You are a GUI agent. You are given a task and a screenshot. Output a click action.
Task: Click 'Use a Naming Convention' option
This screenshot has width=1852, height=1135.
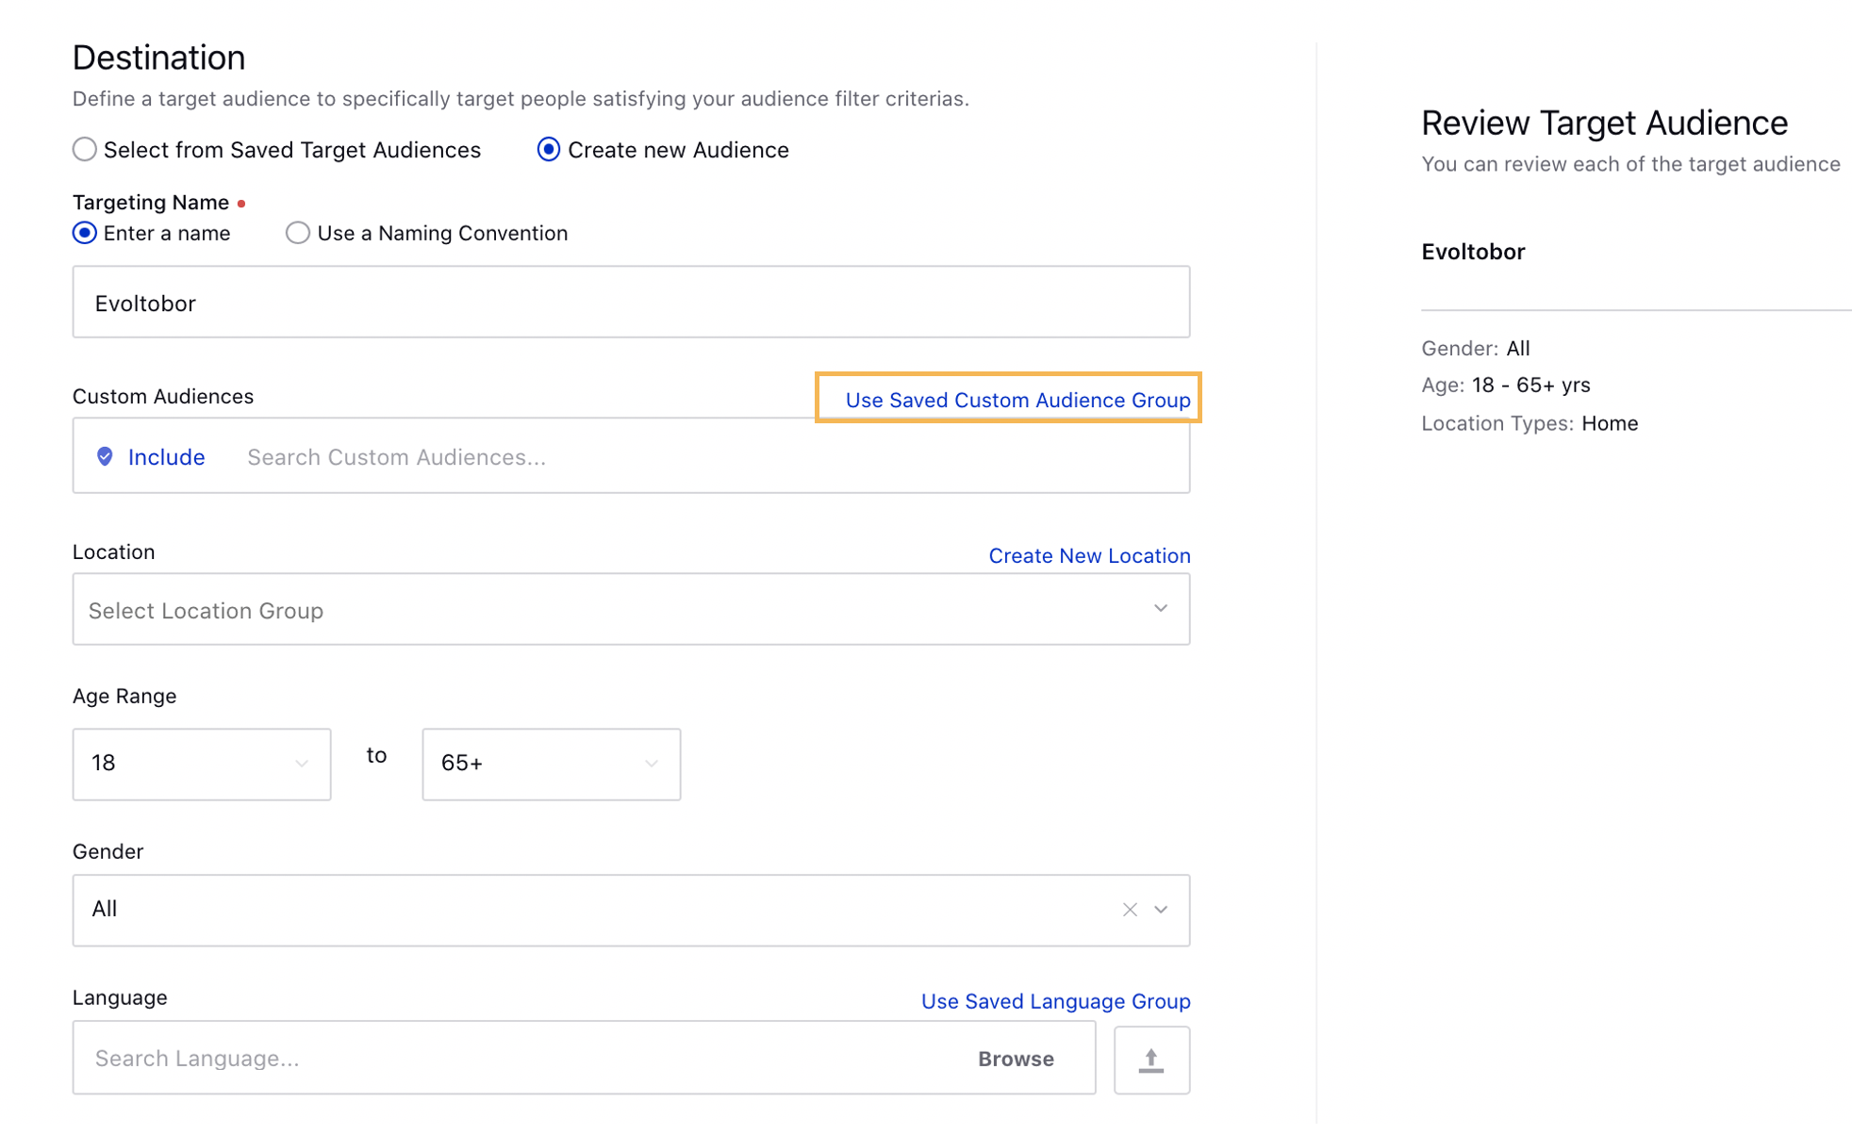coord(296,233)
